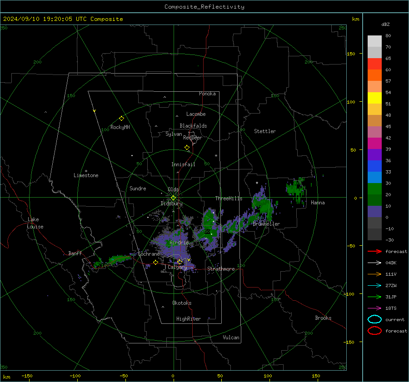Screen dimensions: 409x382
Task: Click the Innisfail label
Action: (183, 164)
